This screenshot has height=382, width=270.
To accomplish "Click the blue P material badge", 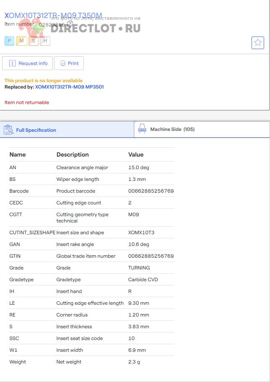I will click(x=9, y=41).
